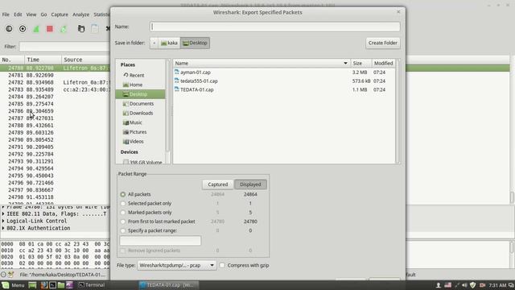
Task: Click the Wireshark Filter input field
Action: point(64,47)
